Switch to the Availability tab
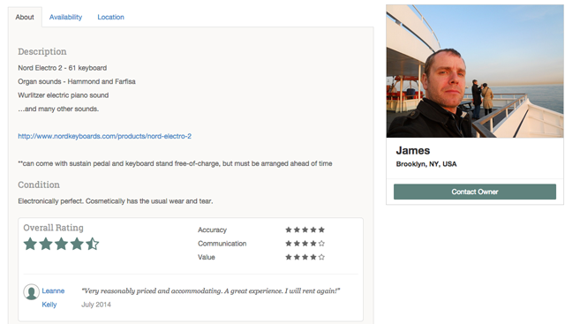This screenshot has width=565, height=324. pyautogui.click(x=65, y=17)
